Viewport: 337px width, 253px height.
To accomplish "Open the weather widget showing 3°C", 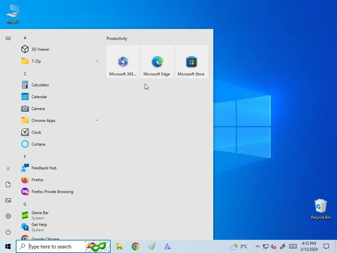I will click(x=239, y=246).
